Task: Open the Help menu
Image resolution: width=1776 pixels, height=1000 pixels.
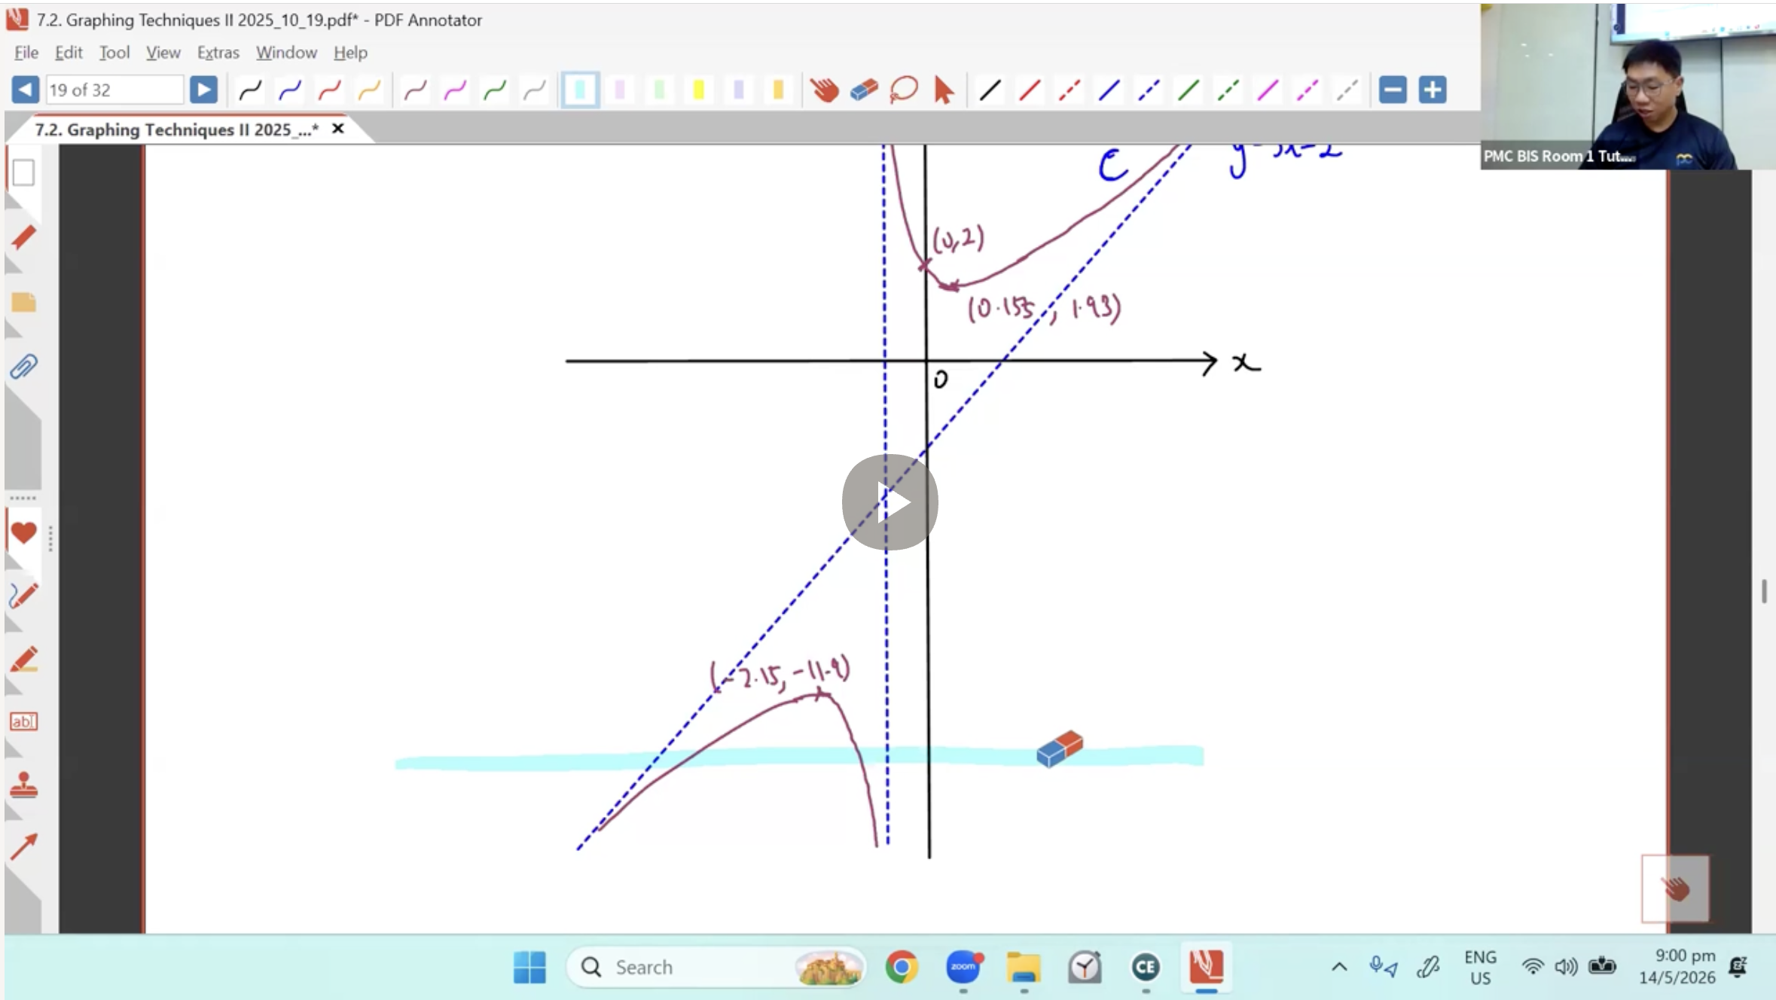Action: tap(350, 53)
